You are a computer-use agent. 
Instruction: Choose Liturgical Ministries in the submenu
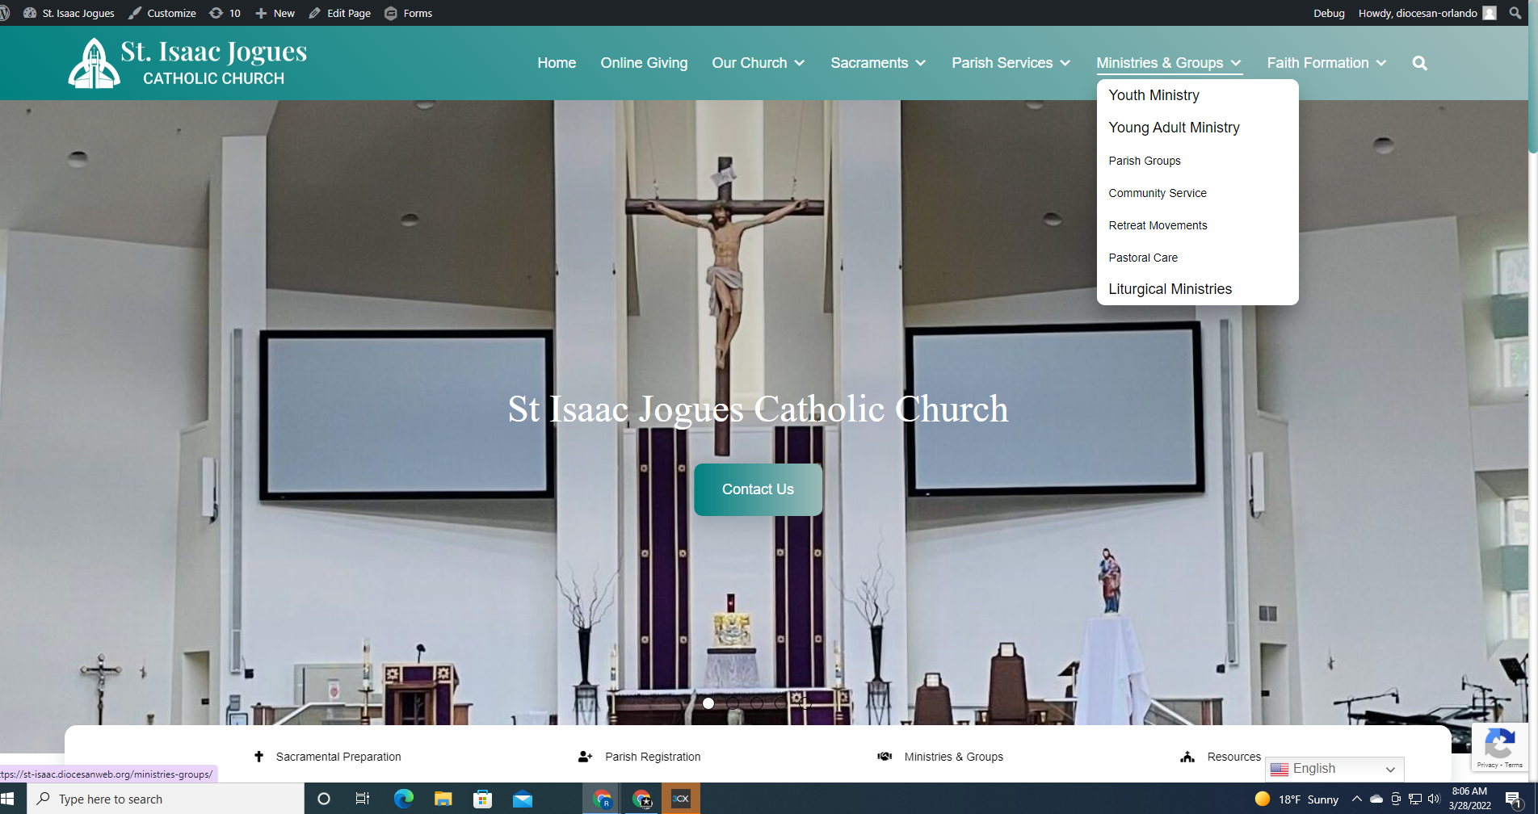(x=1170, y=289)
